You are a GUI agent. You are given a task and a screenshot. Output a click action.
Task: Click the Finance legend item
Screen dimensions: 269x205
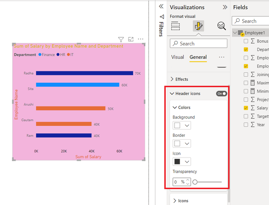(46, 55)
